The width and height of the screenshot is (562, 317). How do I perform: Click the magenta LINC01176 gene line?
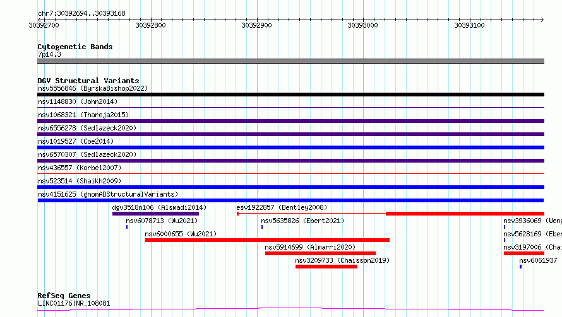pyautogui.click(x=290, y=309)
